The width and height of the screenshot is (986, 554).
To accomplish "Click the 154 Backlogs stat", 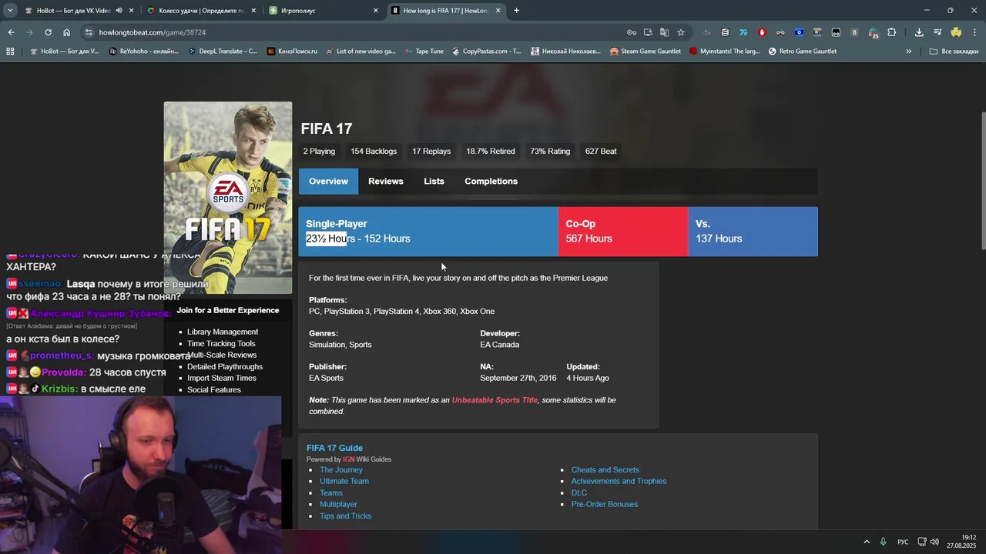I will (374, 152).
